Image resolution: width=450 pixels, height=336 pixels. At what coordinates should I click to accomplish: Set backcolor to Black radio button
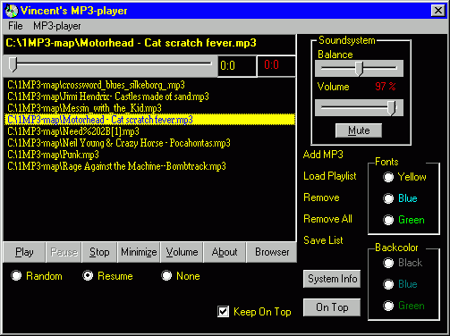(x=388, y=263)
